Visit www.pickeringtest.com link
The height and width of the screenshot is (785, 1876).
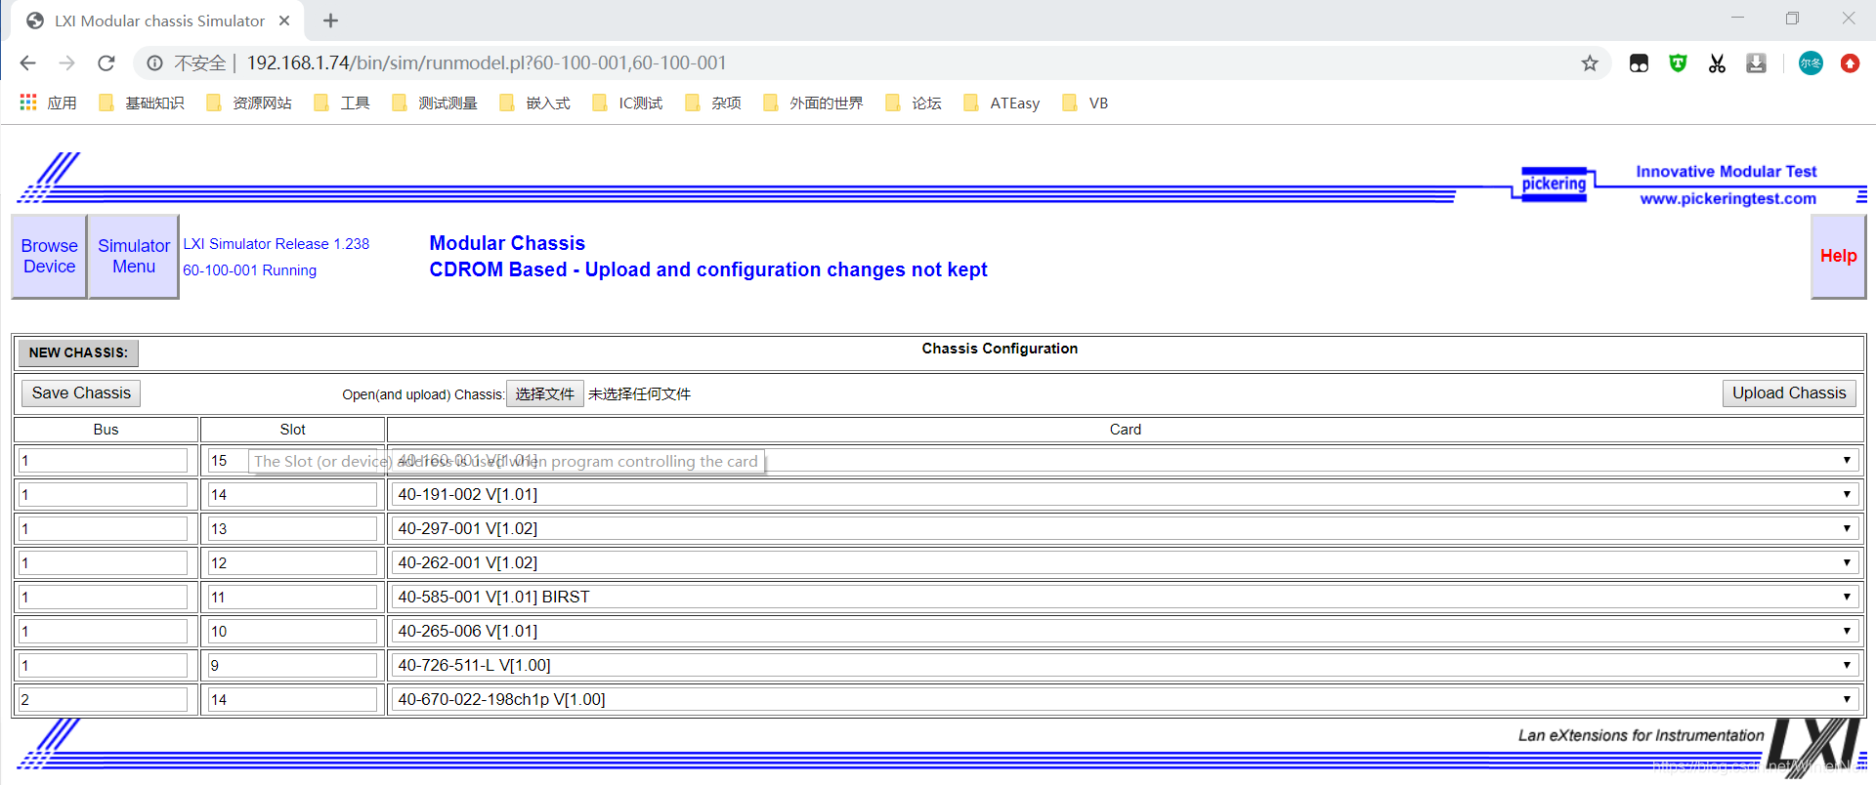[1727, 199]
